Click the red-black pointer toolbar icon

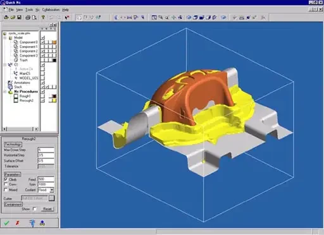point(67,18)
